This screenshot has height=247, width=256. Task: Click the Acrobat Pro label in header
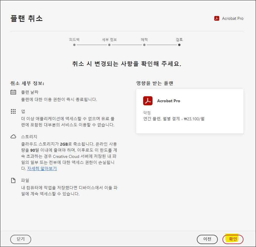(x=232, y=18)
